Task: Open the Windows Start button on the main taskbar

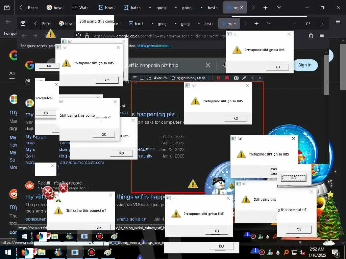Action: pos(8,252)
